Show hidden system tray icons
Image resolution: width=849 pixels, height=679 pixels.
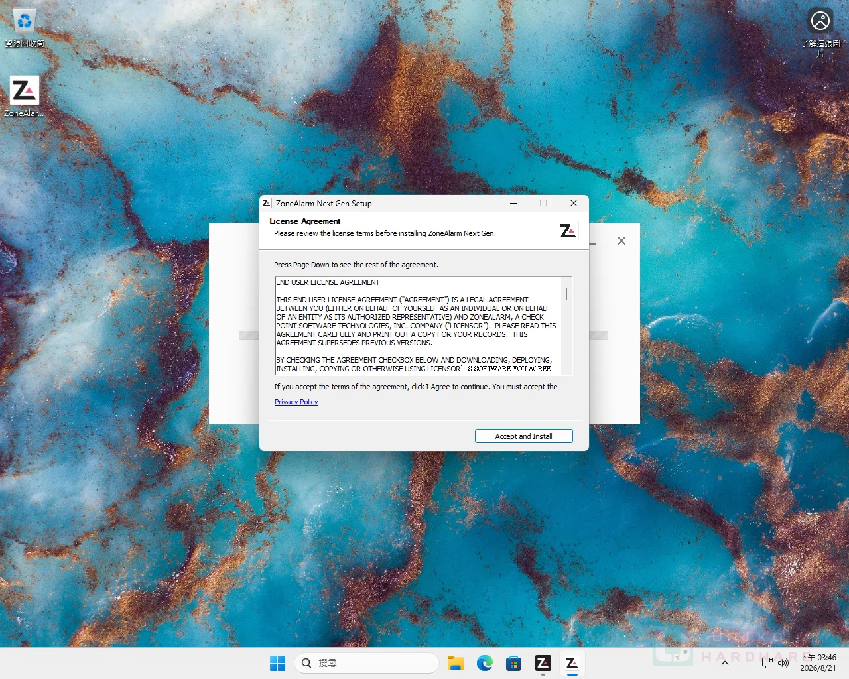725,663
